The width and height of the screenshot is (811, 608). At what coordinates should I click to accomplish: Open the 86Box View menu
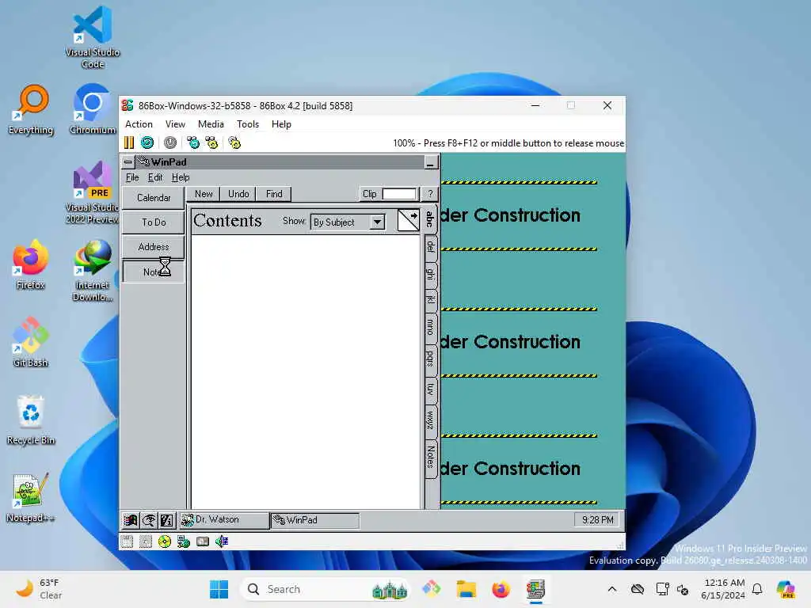175,124
